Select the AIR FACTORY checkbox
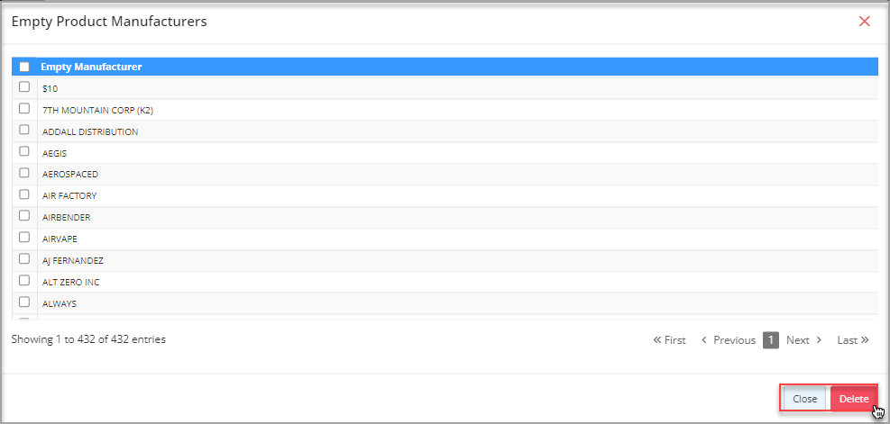This screenshot has width=890, height=424. click(24, 194)
